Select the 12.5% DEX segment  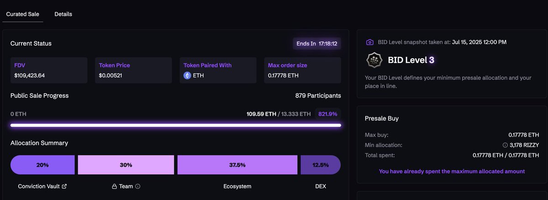tap(321, 165)
